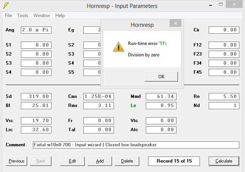
Task: Select the Re field showing 5.50
Action: 224,96
